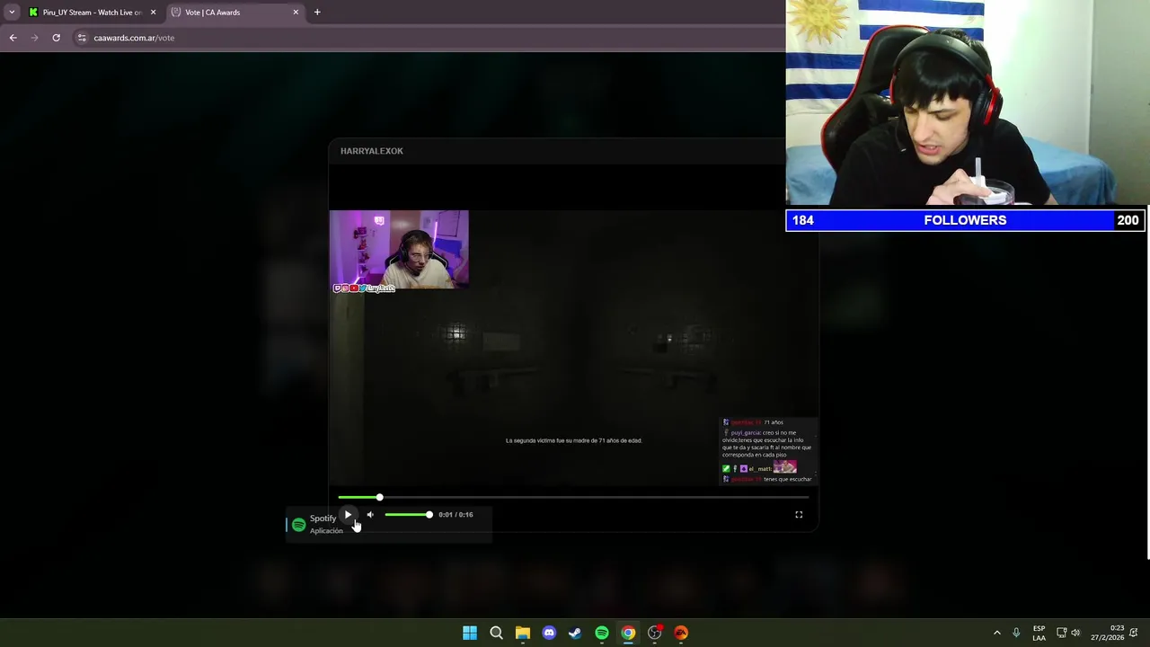1150x647 pixels.
Task: View site information icon in address bar
Action: tap(82, 38)
